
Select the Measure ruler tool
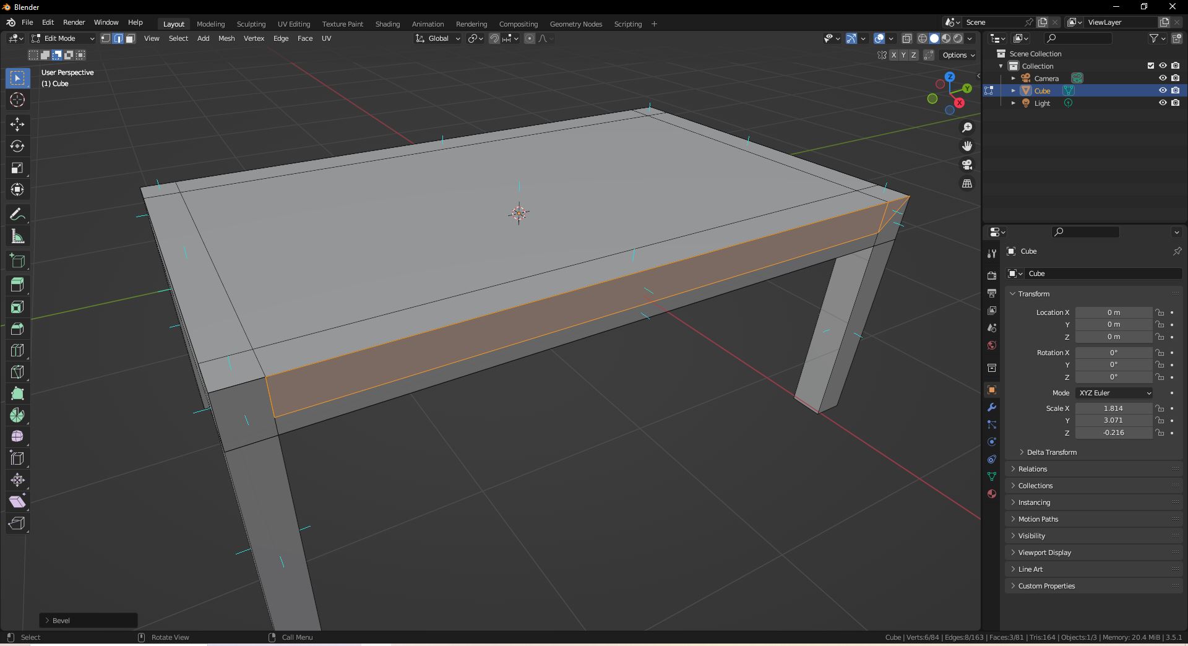(17, 236)
